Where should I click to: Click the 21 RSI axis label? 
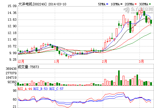click(x=15, y=107)
